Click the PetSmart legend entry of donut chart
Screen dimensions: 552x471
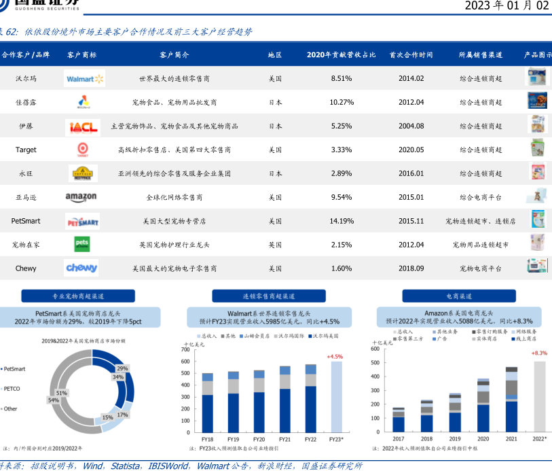(14, 369)
